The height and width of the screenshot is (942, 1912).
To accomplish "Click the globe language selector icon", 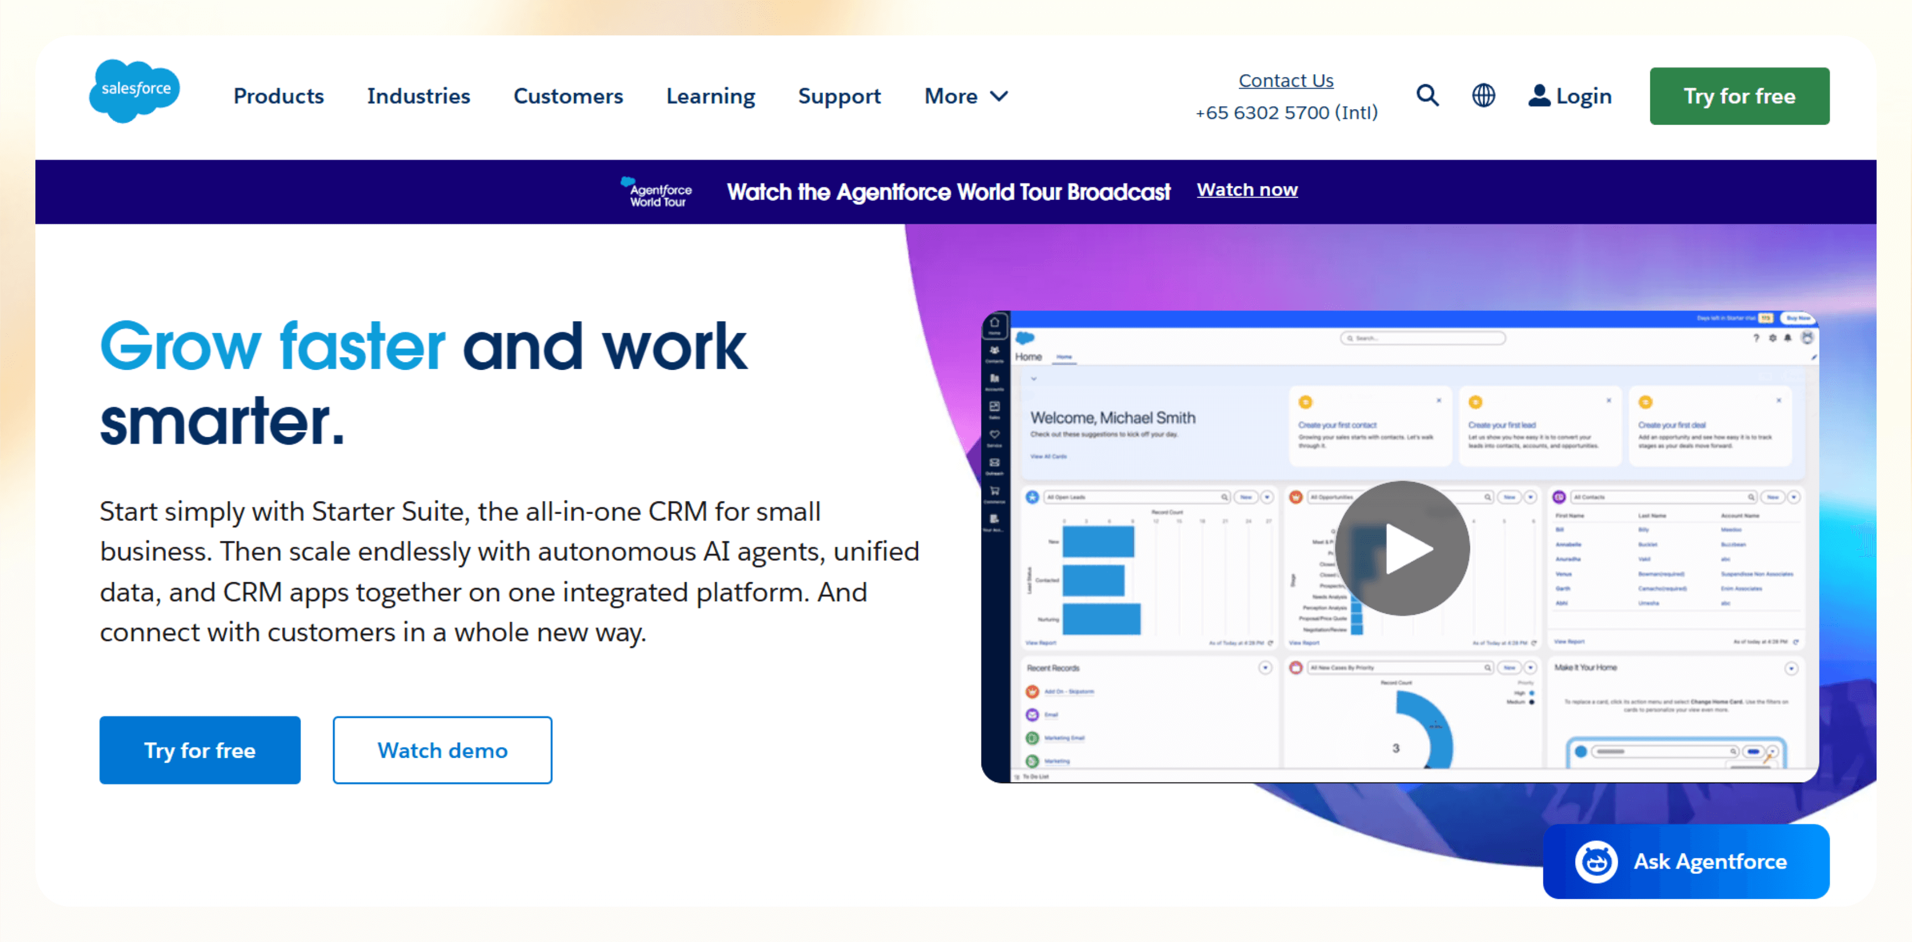I will click(1483, 96).
